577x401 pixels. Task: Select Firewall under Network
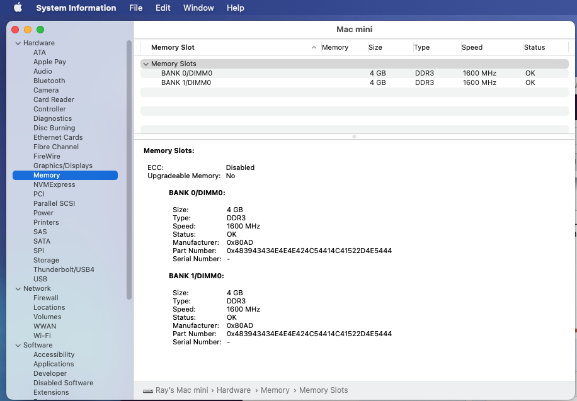click(x=45, y=298)
